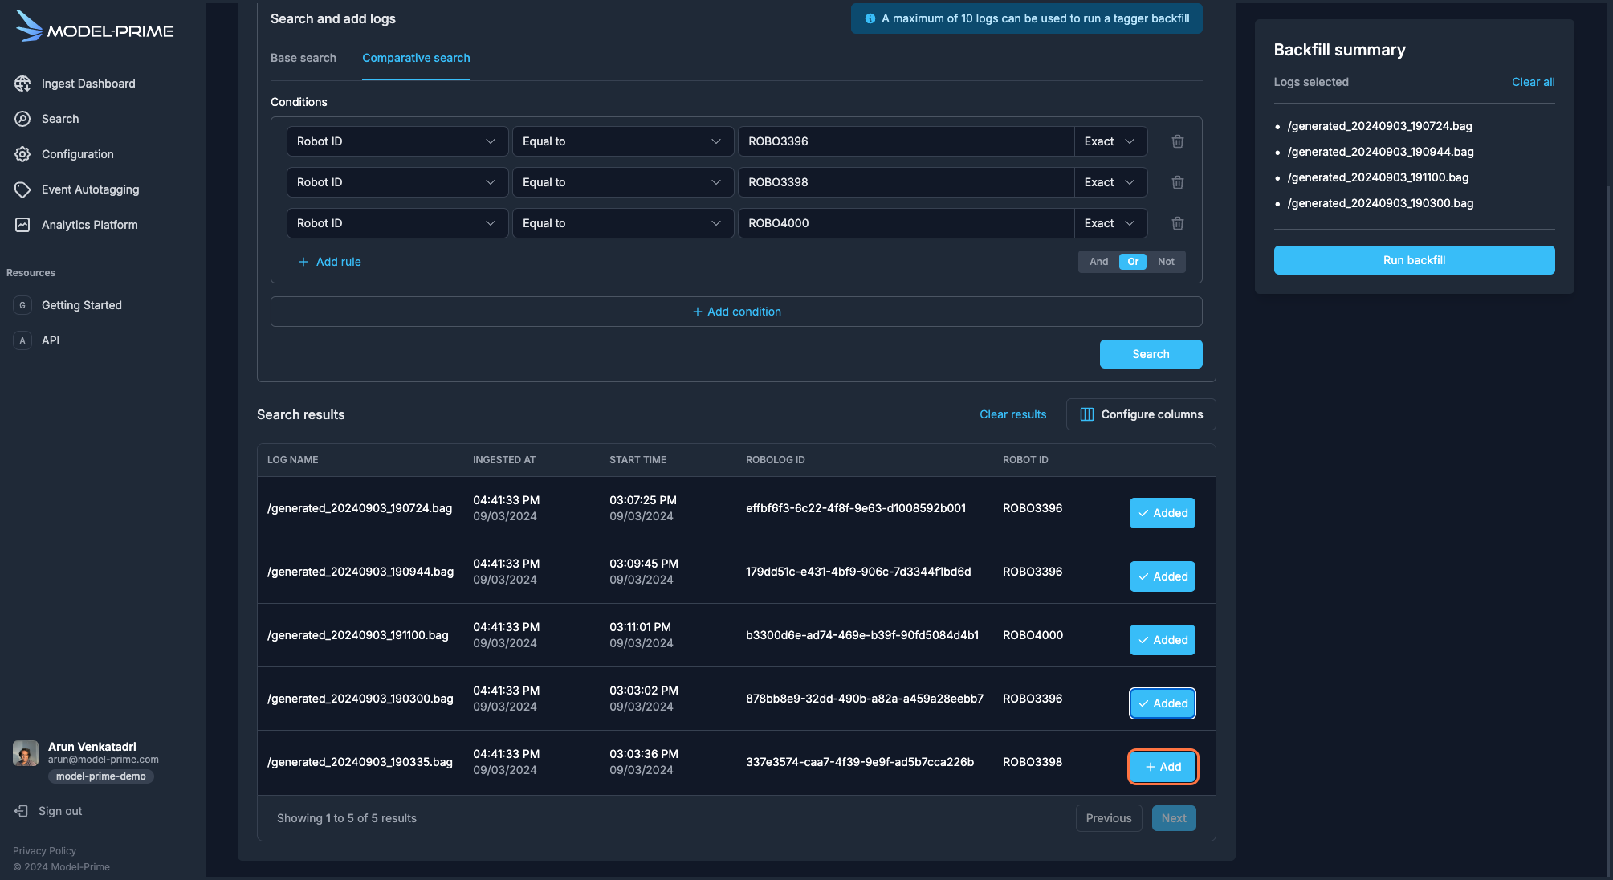
Task: Remove generated_20240903_190724.bag via Added button
Action: point(1162,513)
